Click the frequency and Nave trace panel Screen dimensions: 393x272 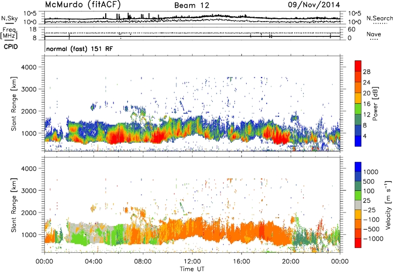coord(193,33)
